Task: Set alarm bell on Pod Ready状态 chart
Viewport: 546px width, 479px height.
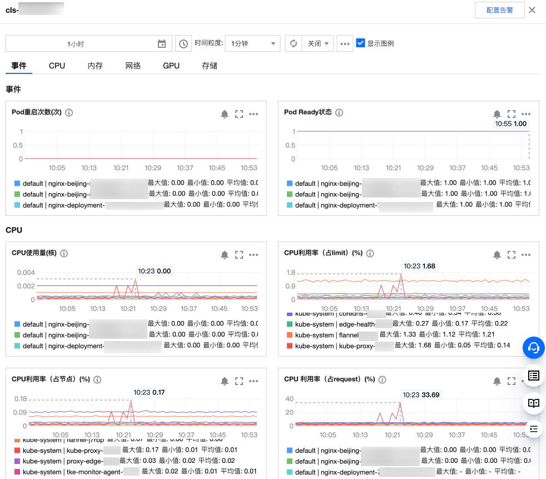Action: 497,114
